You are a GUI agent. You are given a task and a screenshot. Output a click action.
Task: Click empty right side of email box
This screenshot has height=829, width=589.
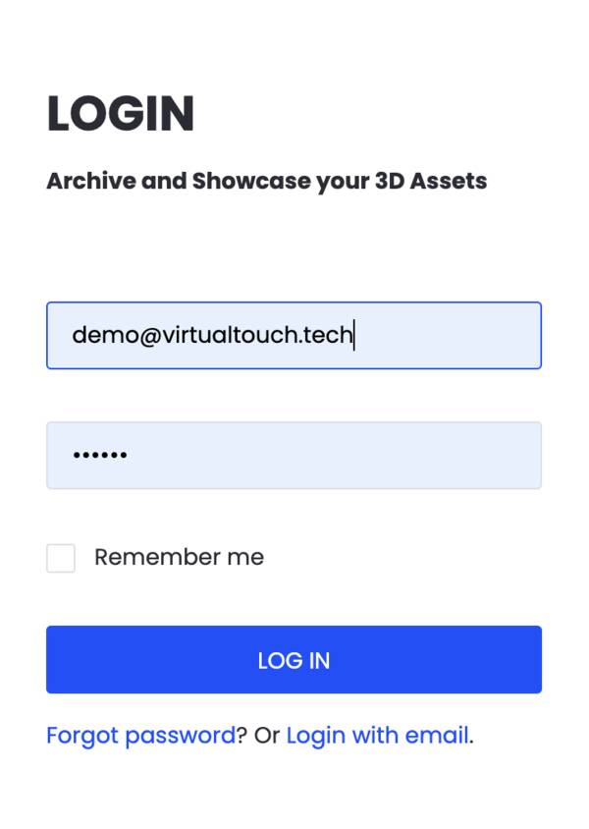click(x=449, y=335)
